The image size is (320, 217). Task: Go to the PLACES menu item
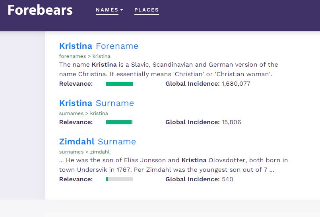click(x=147, y=10)
